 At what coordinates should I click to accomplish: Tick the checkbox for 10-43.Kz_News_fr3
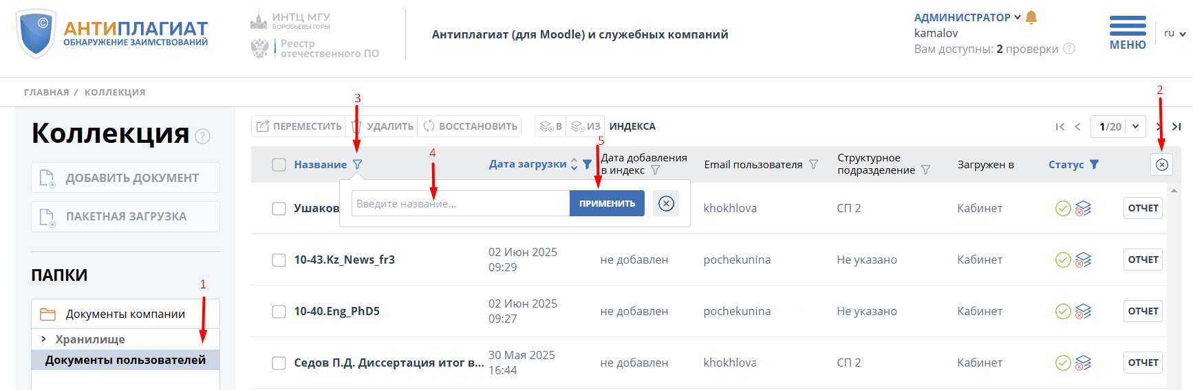[x=279, y=260]
